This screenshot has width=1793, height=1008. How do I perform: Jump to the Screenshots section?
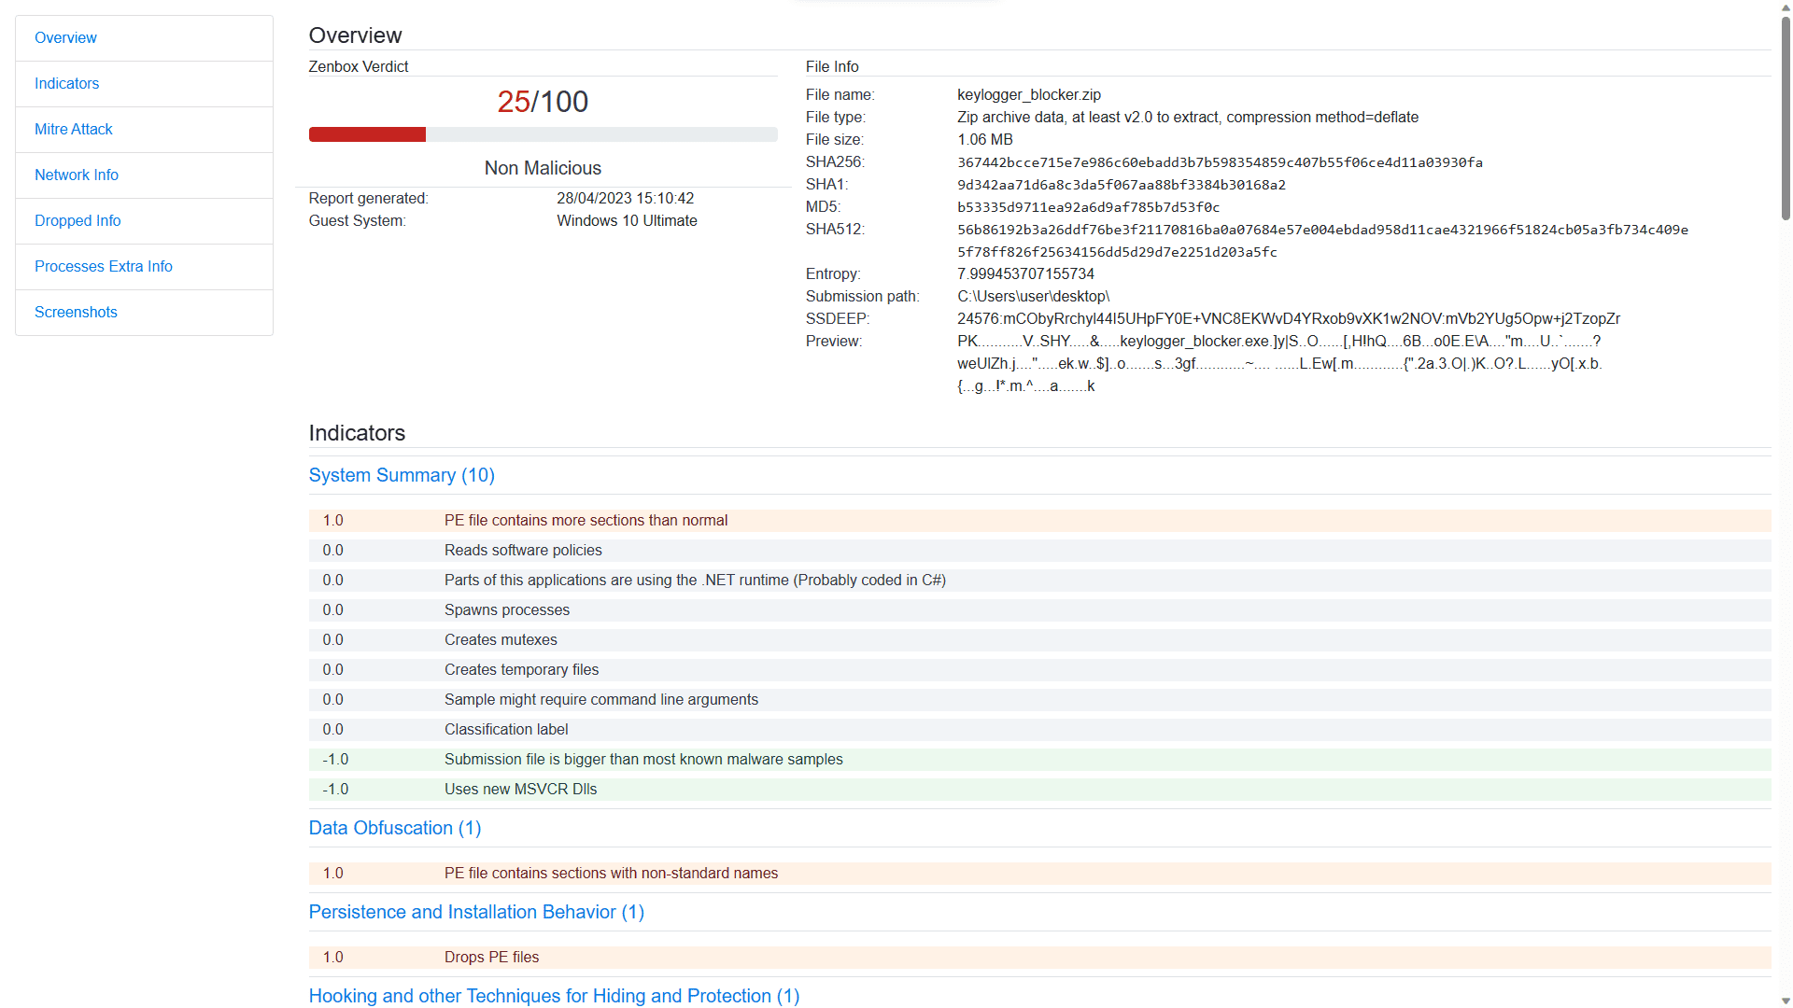pos(76,313)
